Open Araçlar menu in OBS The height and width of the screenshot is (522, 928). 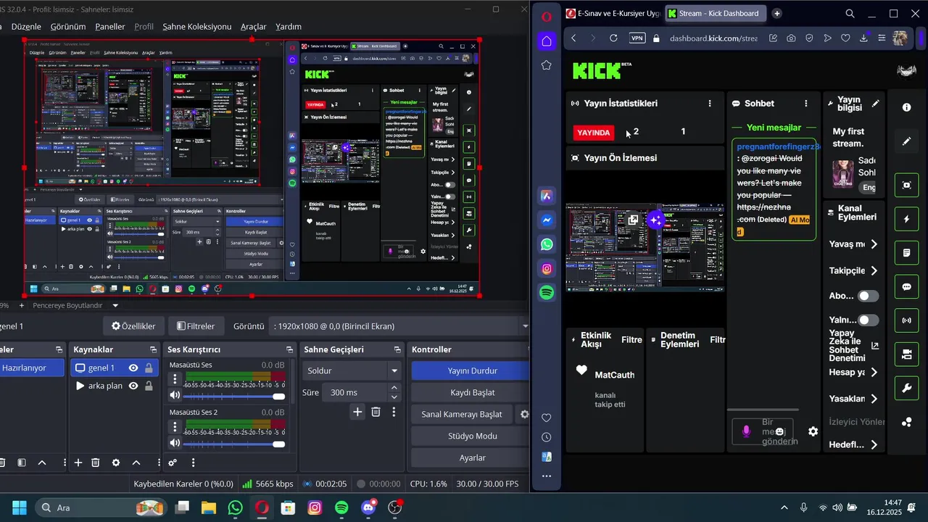point(254,27)
